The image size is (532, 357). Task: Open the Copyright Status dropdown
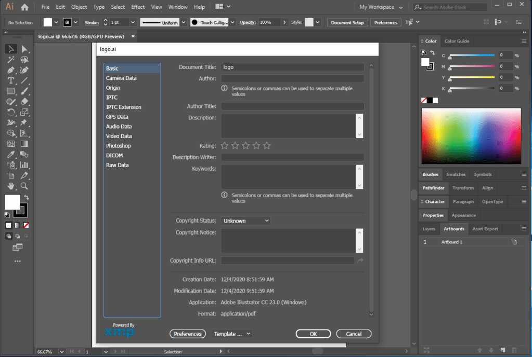point(246,221)
